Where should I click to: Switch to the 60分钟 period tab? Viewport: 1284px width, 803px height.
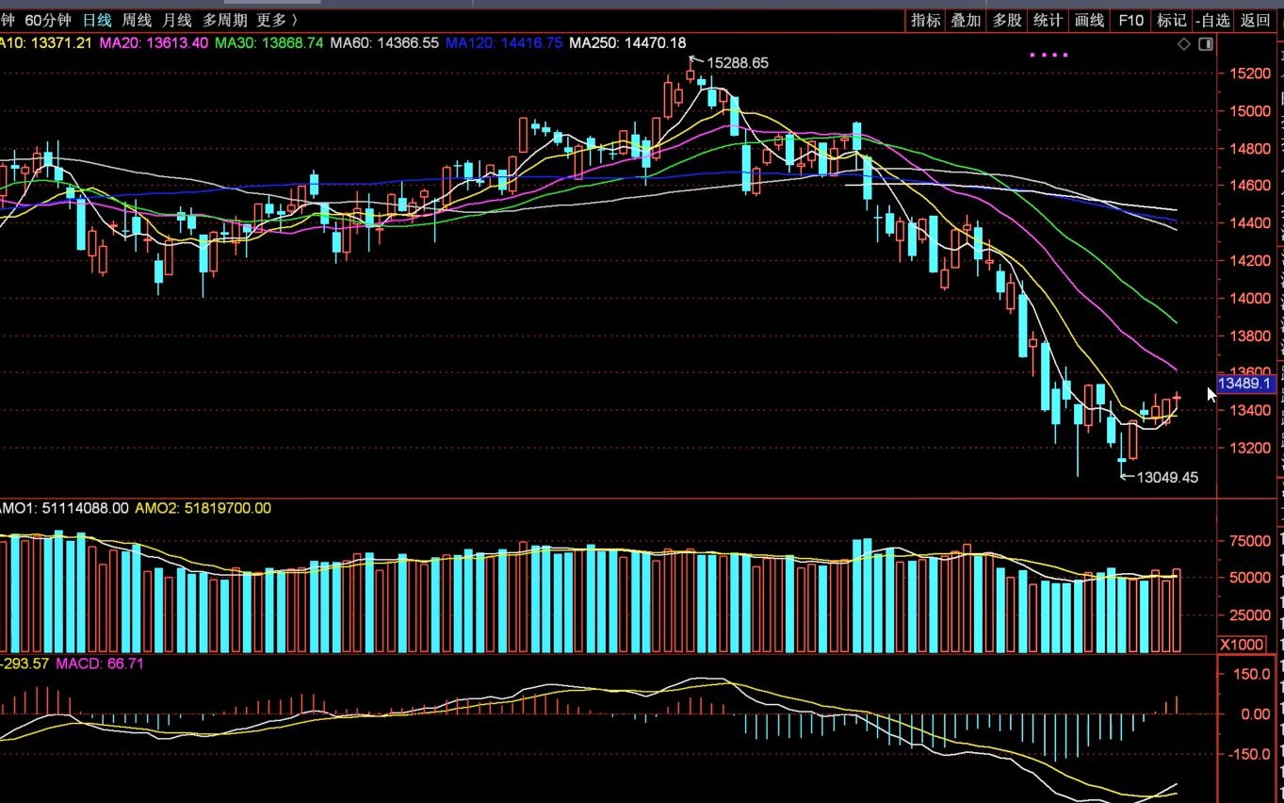point(48,20)
